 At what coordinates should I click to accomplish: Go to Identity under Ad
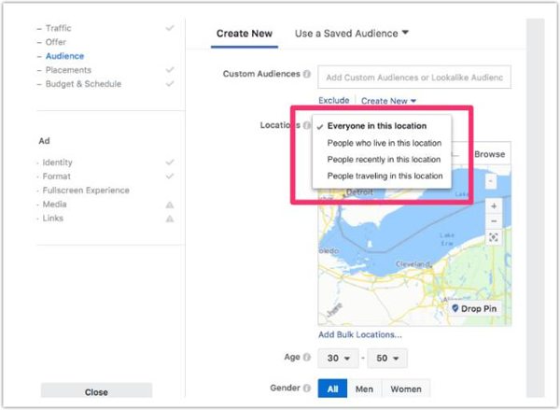(x=57, y=163)
